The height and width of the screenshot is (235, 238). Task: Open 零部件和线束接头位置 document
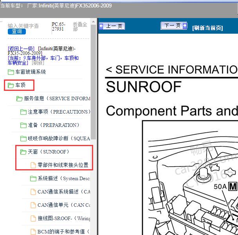pos(63,165)
